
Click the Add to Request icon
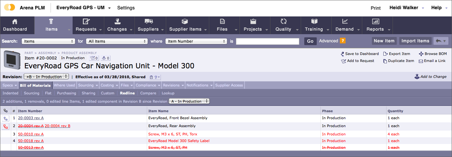[343, 61]
